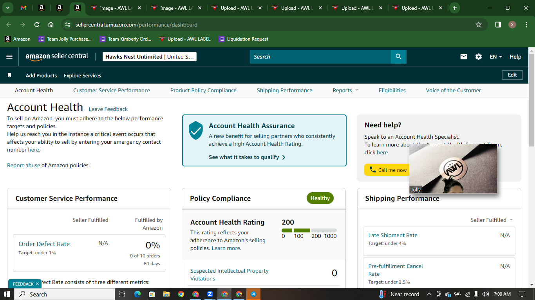This screenshot has width=535, height=300.
Task: Open the Team Jolly Purchase bookmark
Action: 65,39
